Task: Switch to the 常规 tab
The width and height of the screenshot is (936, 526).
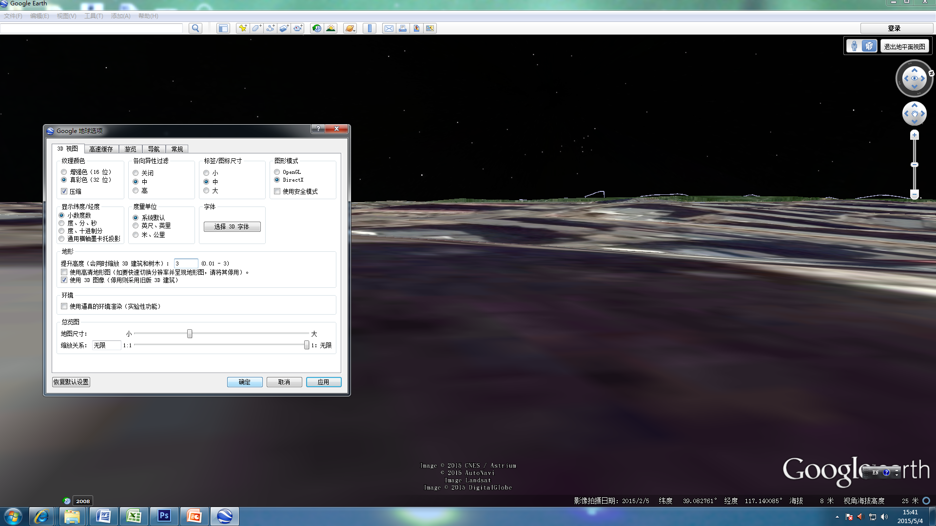Action: point(177,149)
